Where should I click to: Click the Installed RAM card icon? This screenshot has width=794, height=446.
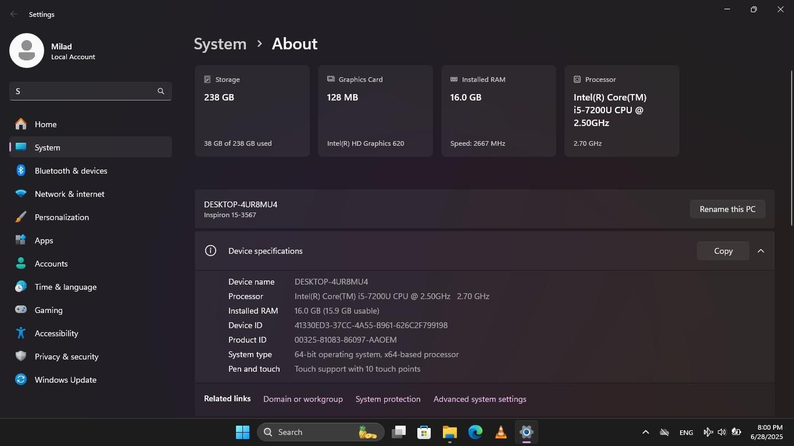click(454, 79)
